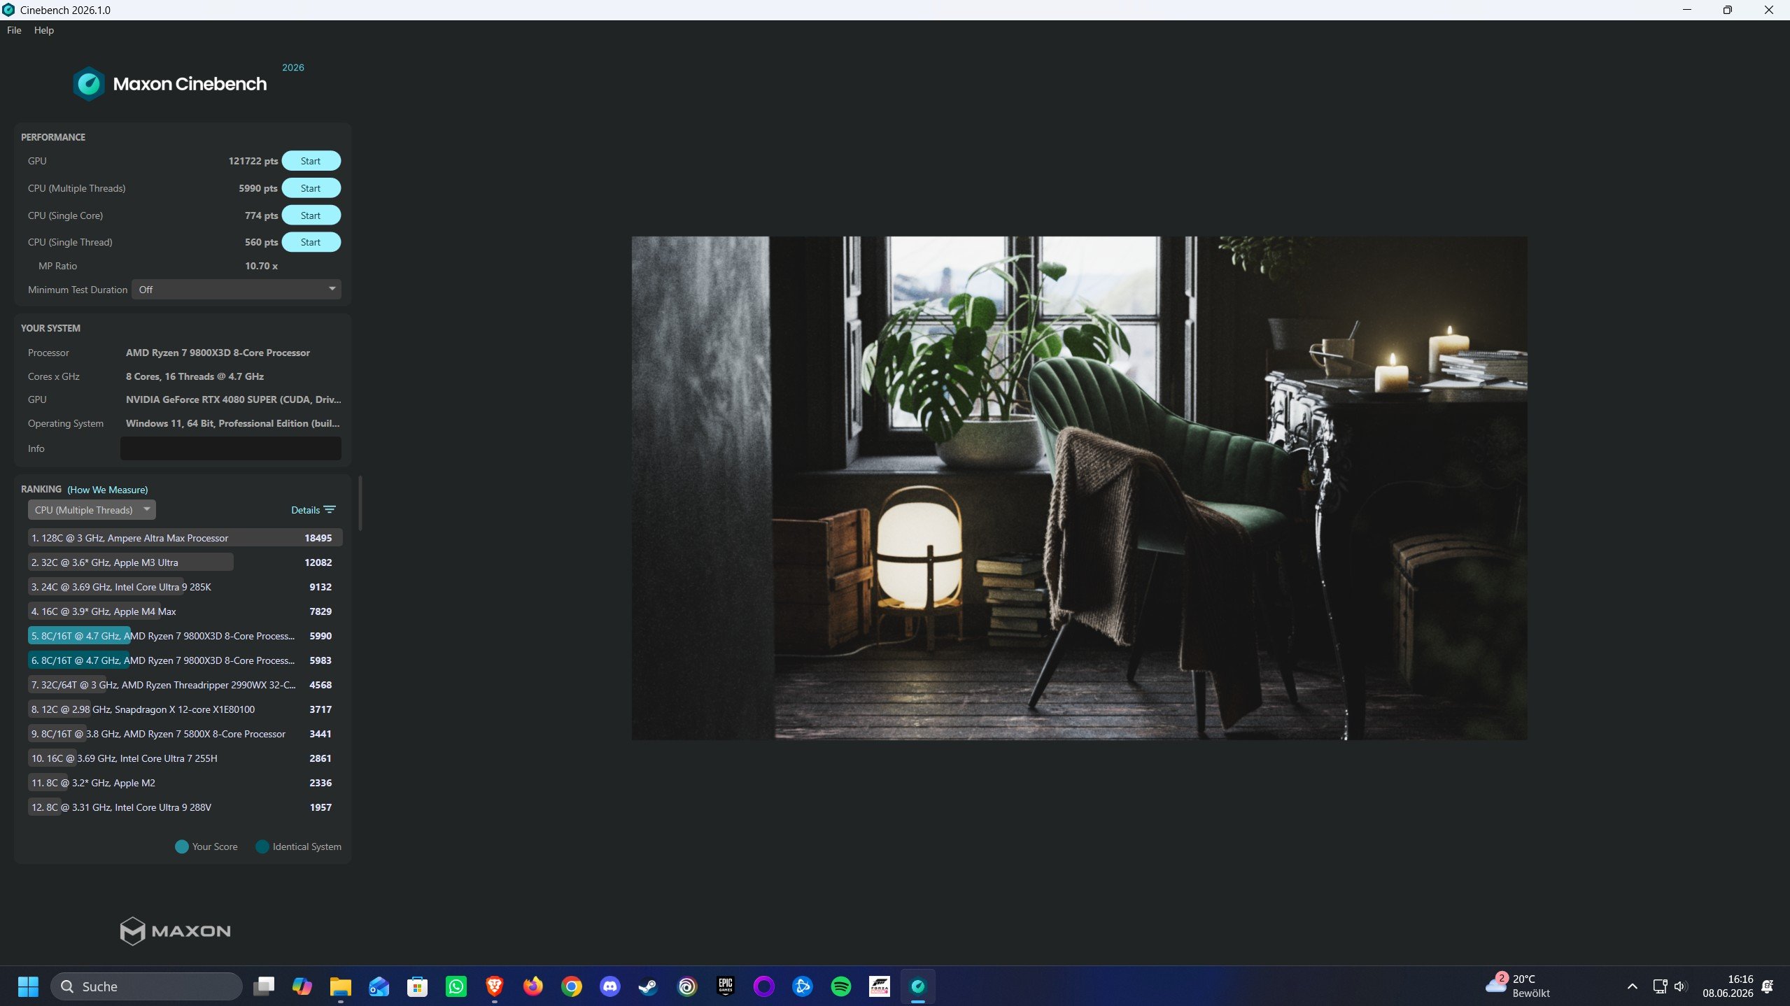1790x1006 pixels.
Task: Select the Apple M4 Max ranking entry
Action: pyautogui.click(x=185, y=611)
